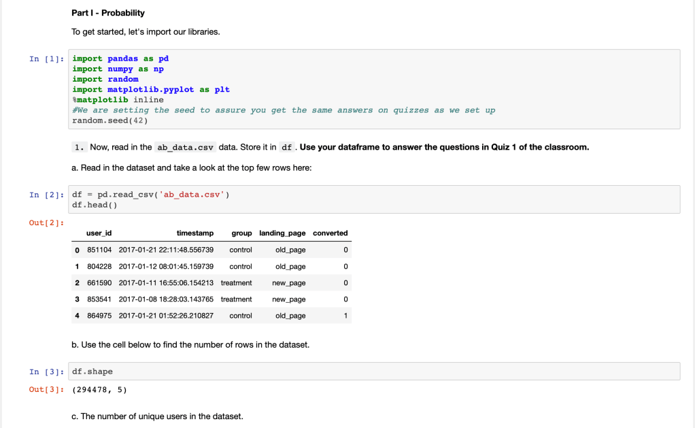Select the Part I - Probability heading
This screenshot has width=695, height=428.
pos(108,13)
